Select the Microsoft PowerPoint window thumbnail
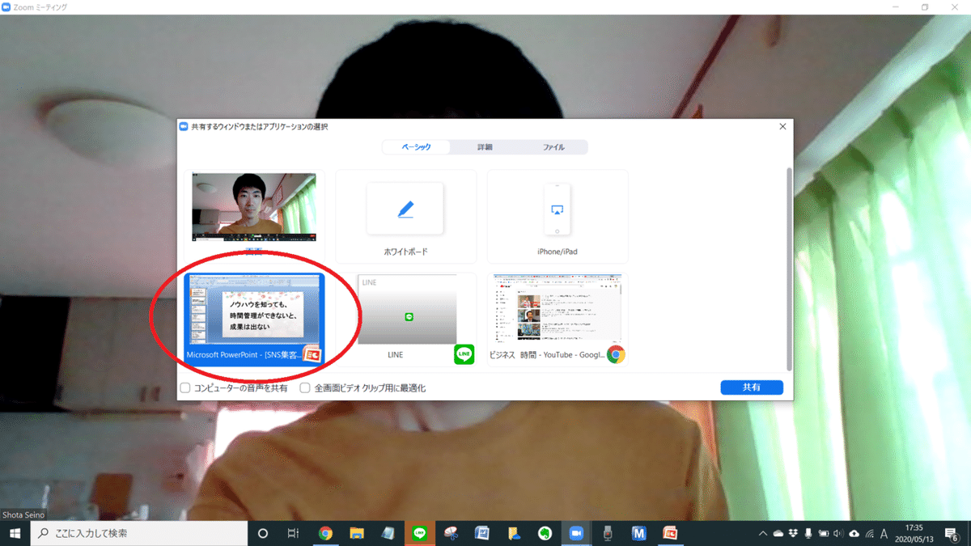The image size is (971, 546). tap(255, 319)
